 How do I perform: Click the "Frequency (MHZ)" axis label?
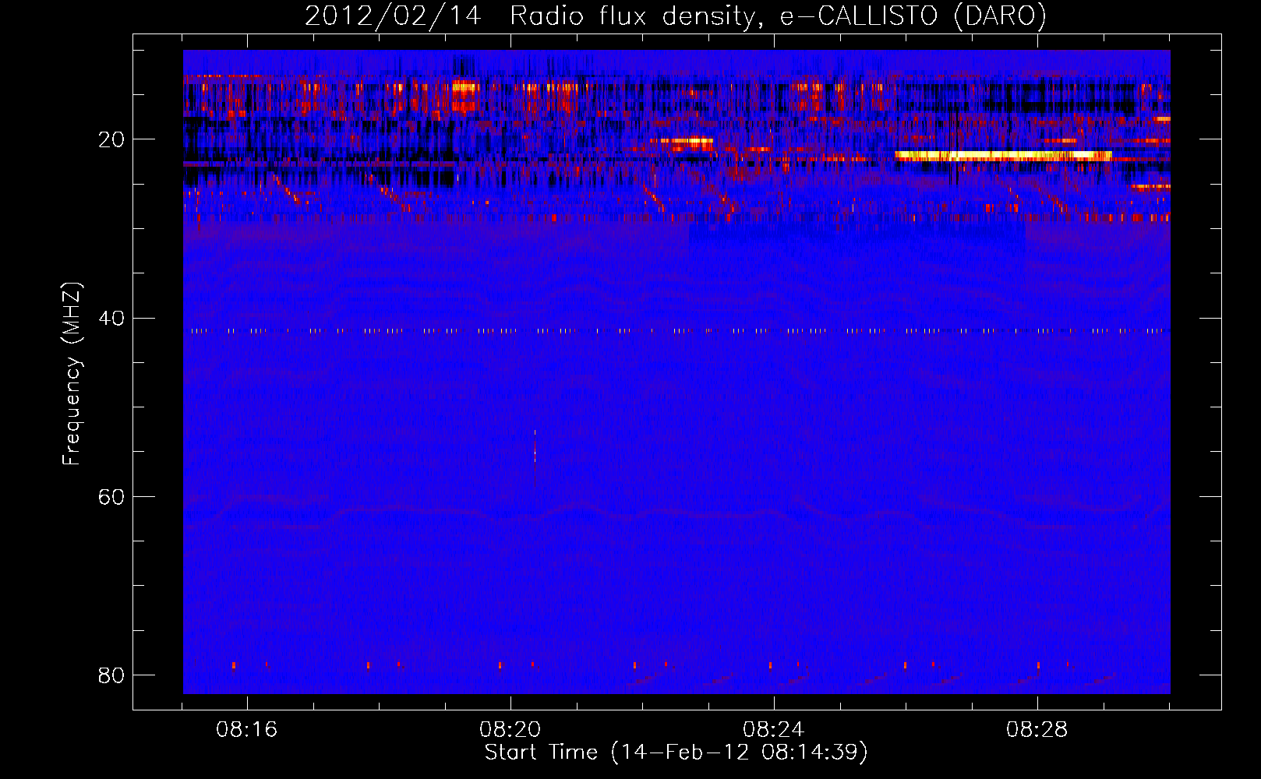pos(72,374)
